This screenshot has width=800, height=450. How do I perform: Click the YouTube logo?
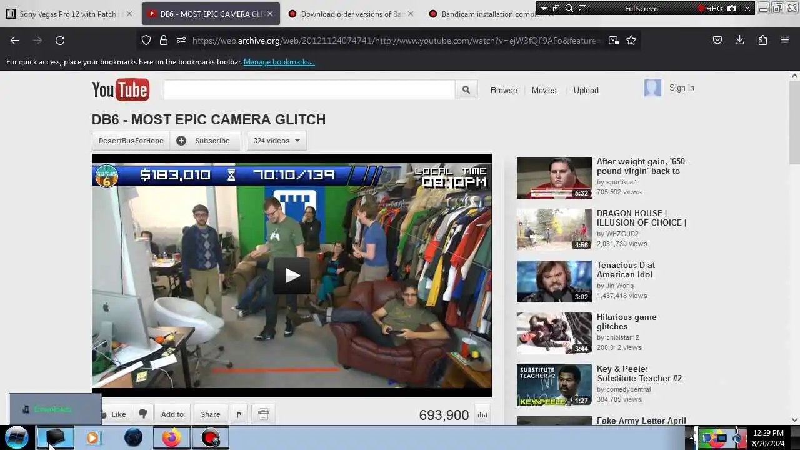(x=121, y=90)
